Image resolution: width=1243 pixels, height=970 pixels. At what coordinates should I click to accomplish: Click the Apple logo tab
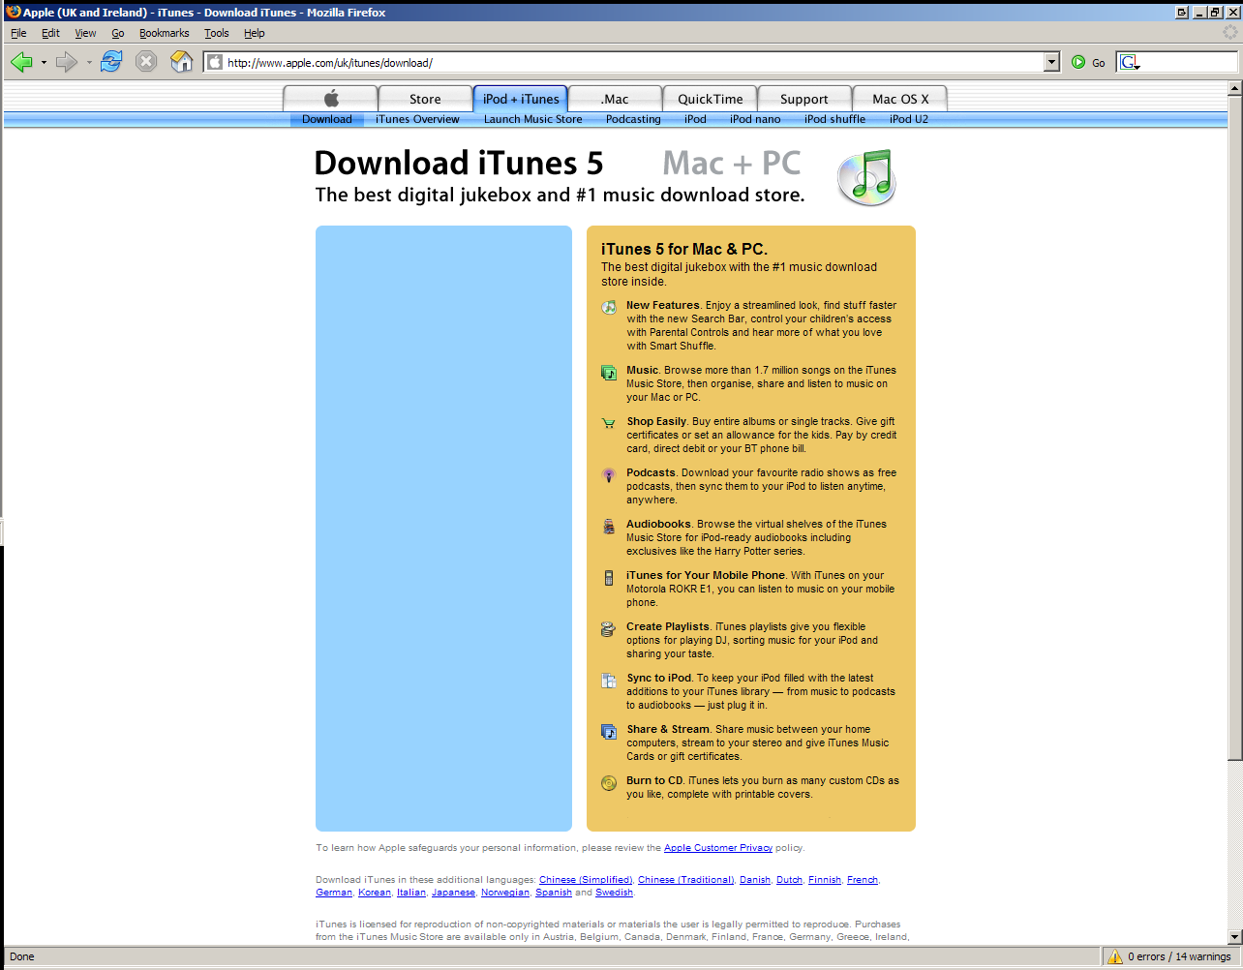pos(330,99)
